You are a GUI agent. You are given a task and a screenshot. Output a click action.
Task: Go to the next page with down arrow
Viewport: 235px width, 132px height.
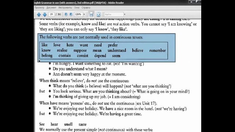point(45,15)
